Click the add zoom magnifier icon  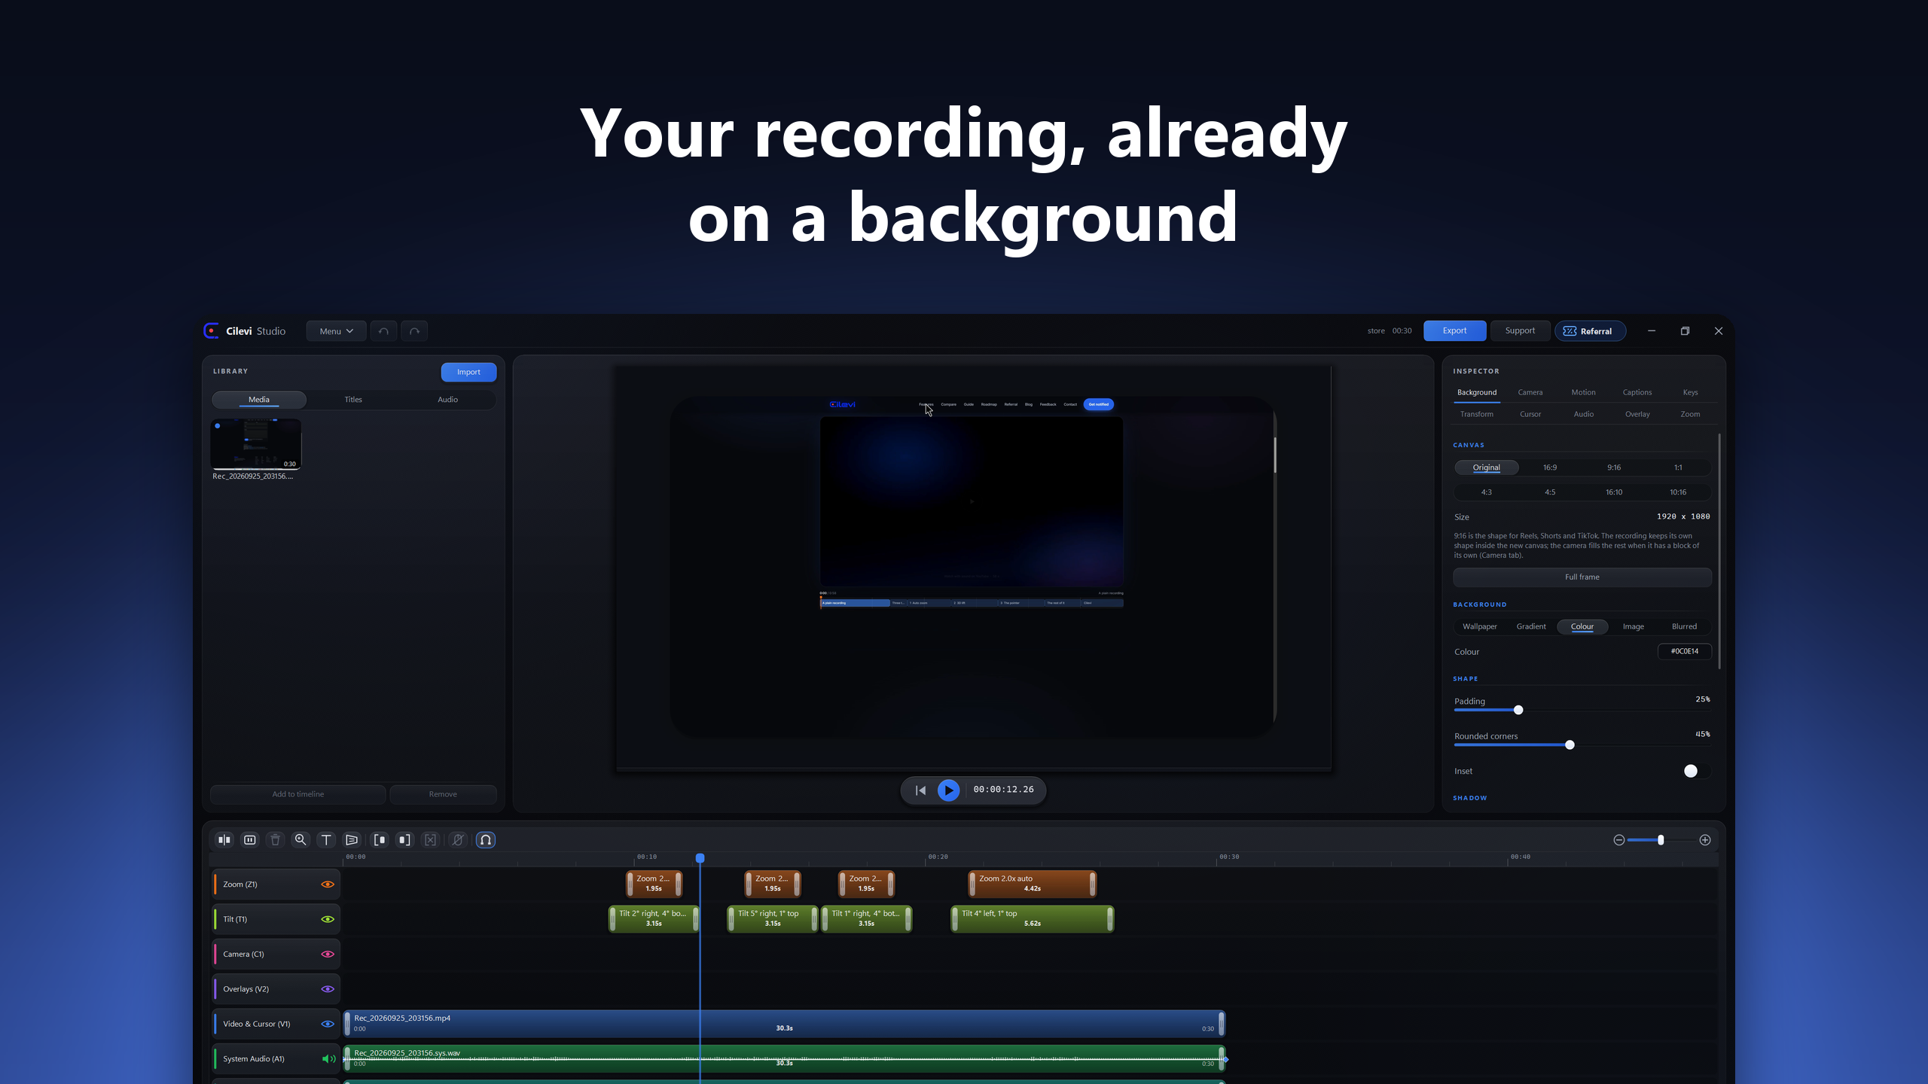tap(300, 839)
